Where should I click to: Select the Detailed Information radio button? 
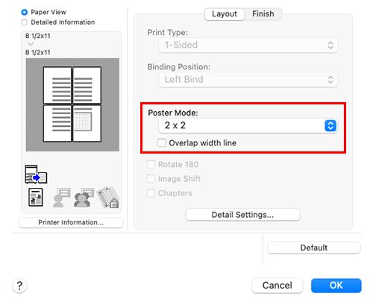[x=25, y=22]
